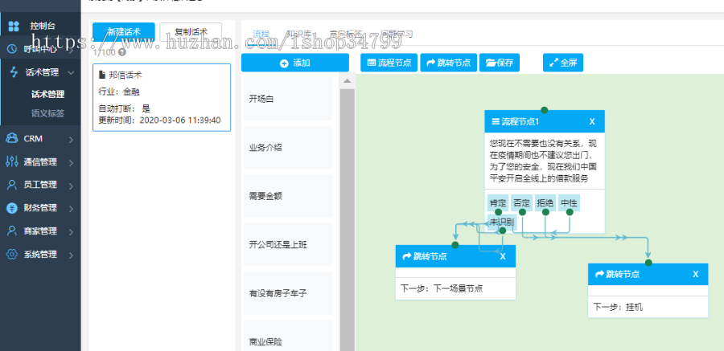This screenshot has height=351, width=724.
Task: Expand the 商家管理 menu chevron
Action: pos(71,232)
